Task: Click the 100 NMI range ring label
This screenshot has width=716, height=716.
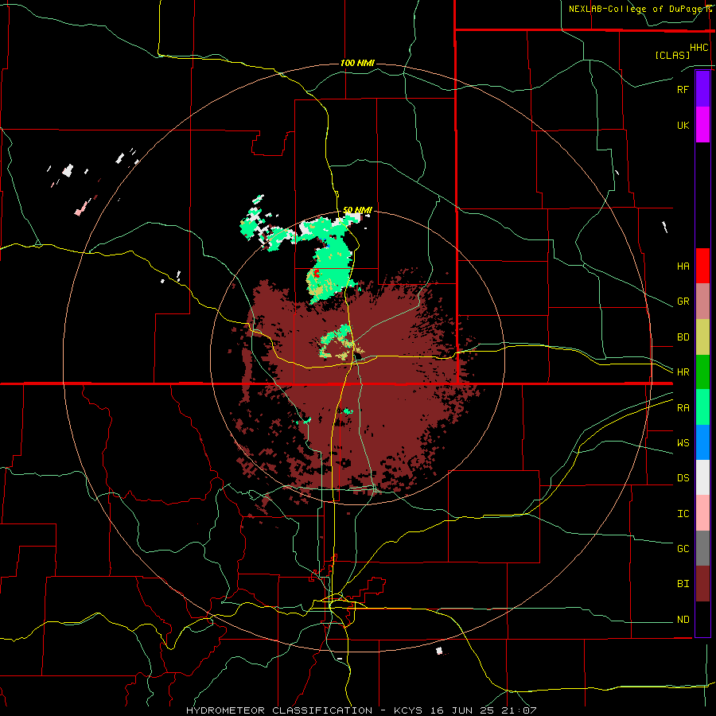Action: 357,63
